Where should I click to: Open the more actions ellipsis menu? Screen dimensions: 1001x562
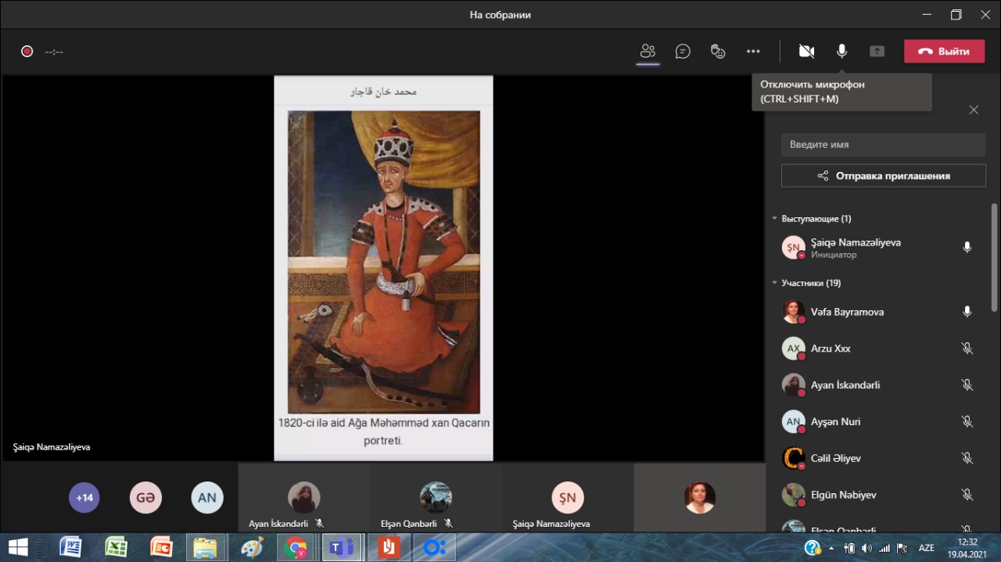[x=753, y=52]
